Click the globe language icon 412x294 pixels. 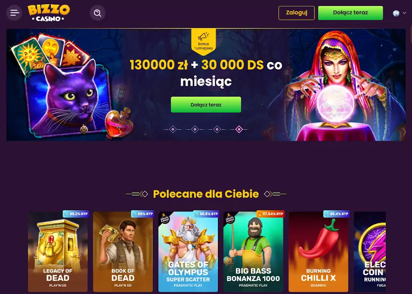coord(396,13)
